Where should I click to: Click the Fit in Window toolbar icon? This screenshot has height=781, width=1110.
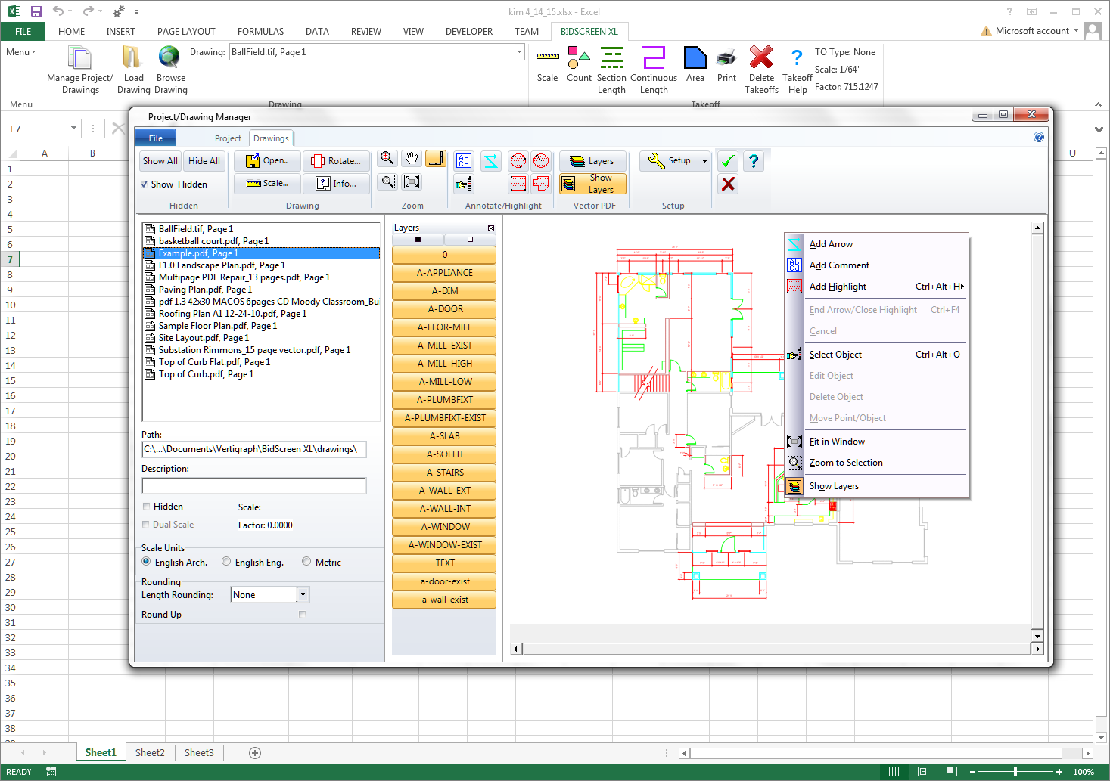(412, 181)
